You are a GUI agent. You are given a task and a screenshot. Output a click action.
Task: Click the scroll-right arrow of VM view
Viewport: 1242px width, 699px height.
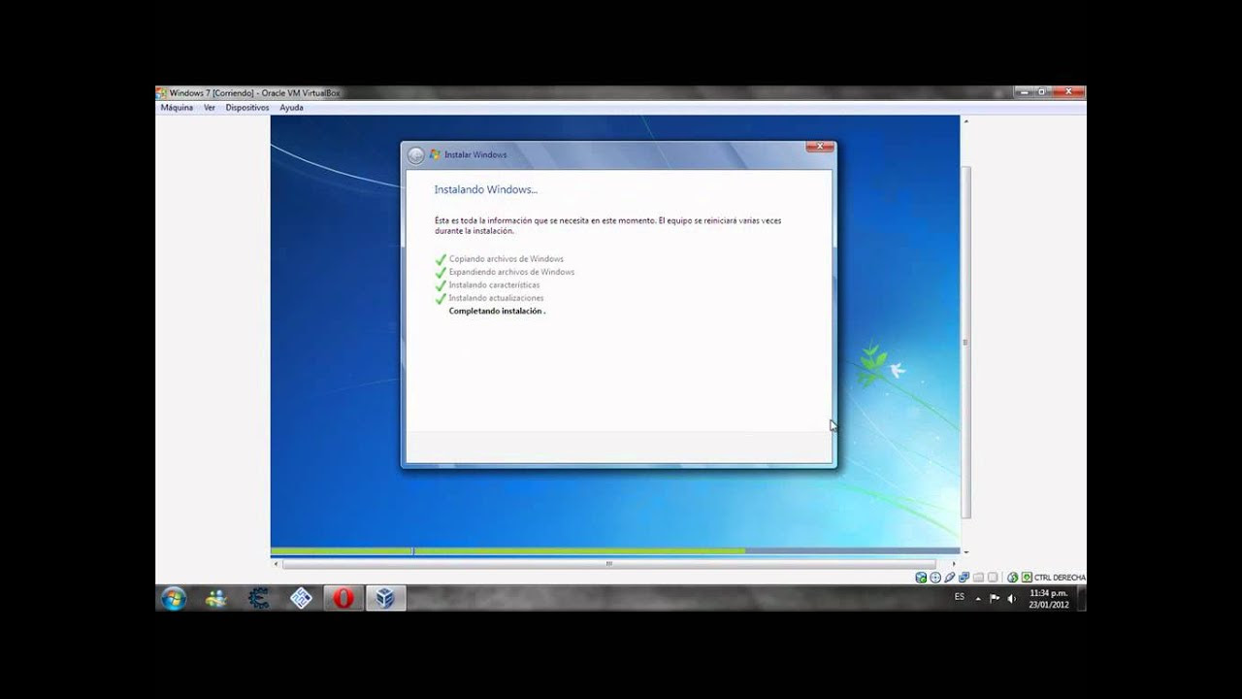pyautogui.click(x=953, y=563)
